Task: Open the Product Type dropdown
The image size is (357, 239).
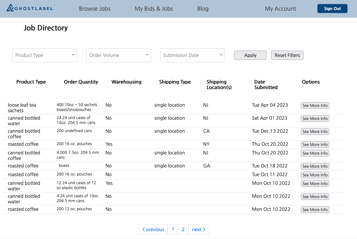Action: pos(45,55)
